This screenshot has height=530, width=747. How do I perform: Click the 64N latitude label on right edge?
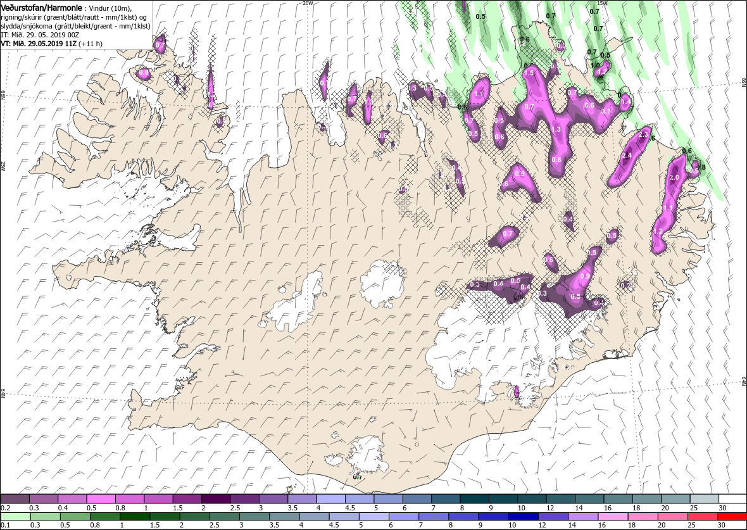(x=743, y=381)
